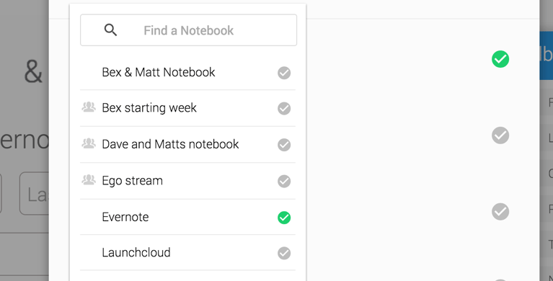Click the Find a Notebook field
Viewport: 553px width, 281px height.
click(188, 30)
